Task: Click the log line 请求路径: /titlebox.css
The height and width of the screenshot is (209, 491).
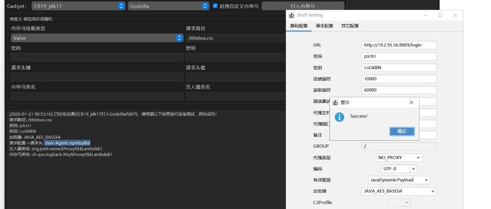Action: tap(31, 120)
